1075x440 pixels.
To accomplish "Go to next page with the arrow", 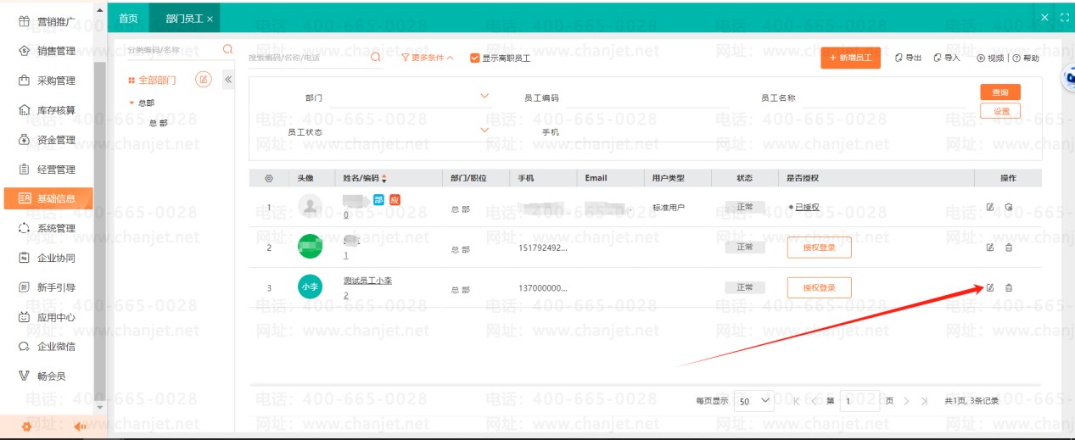I will pos(906,400).
